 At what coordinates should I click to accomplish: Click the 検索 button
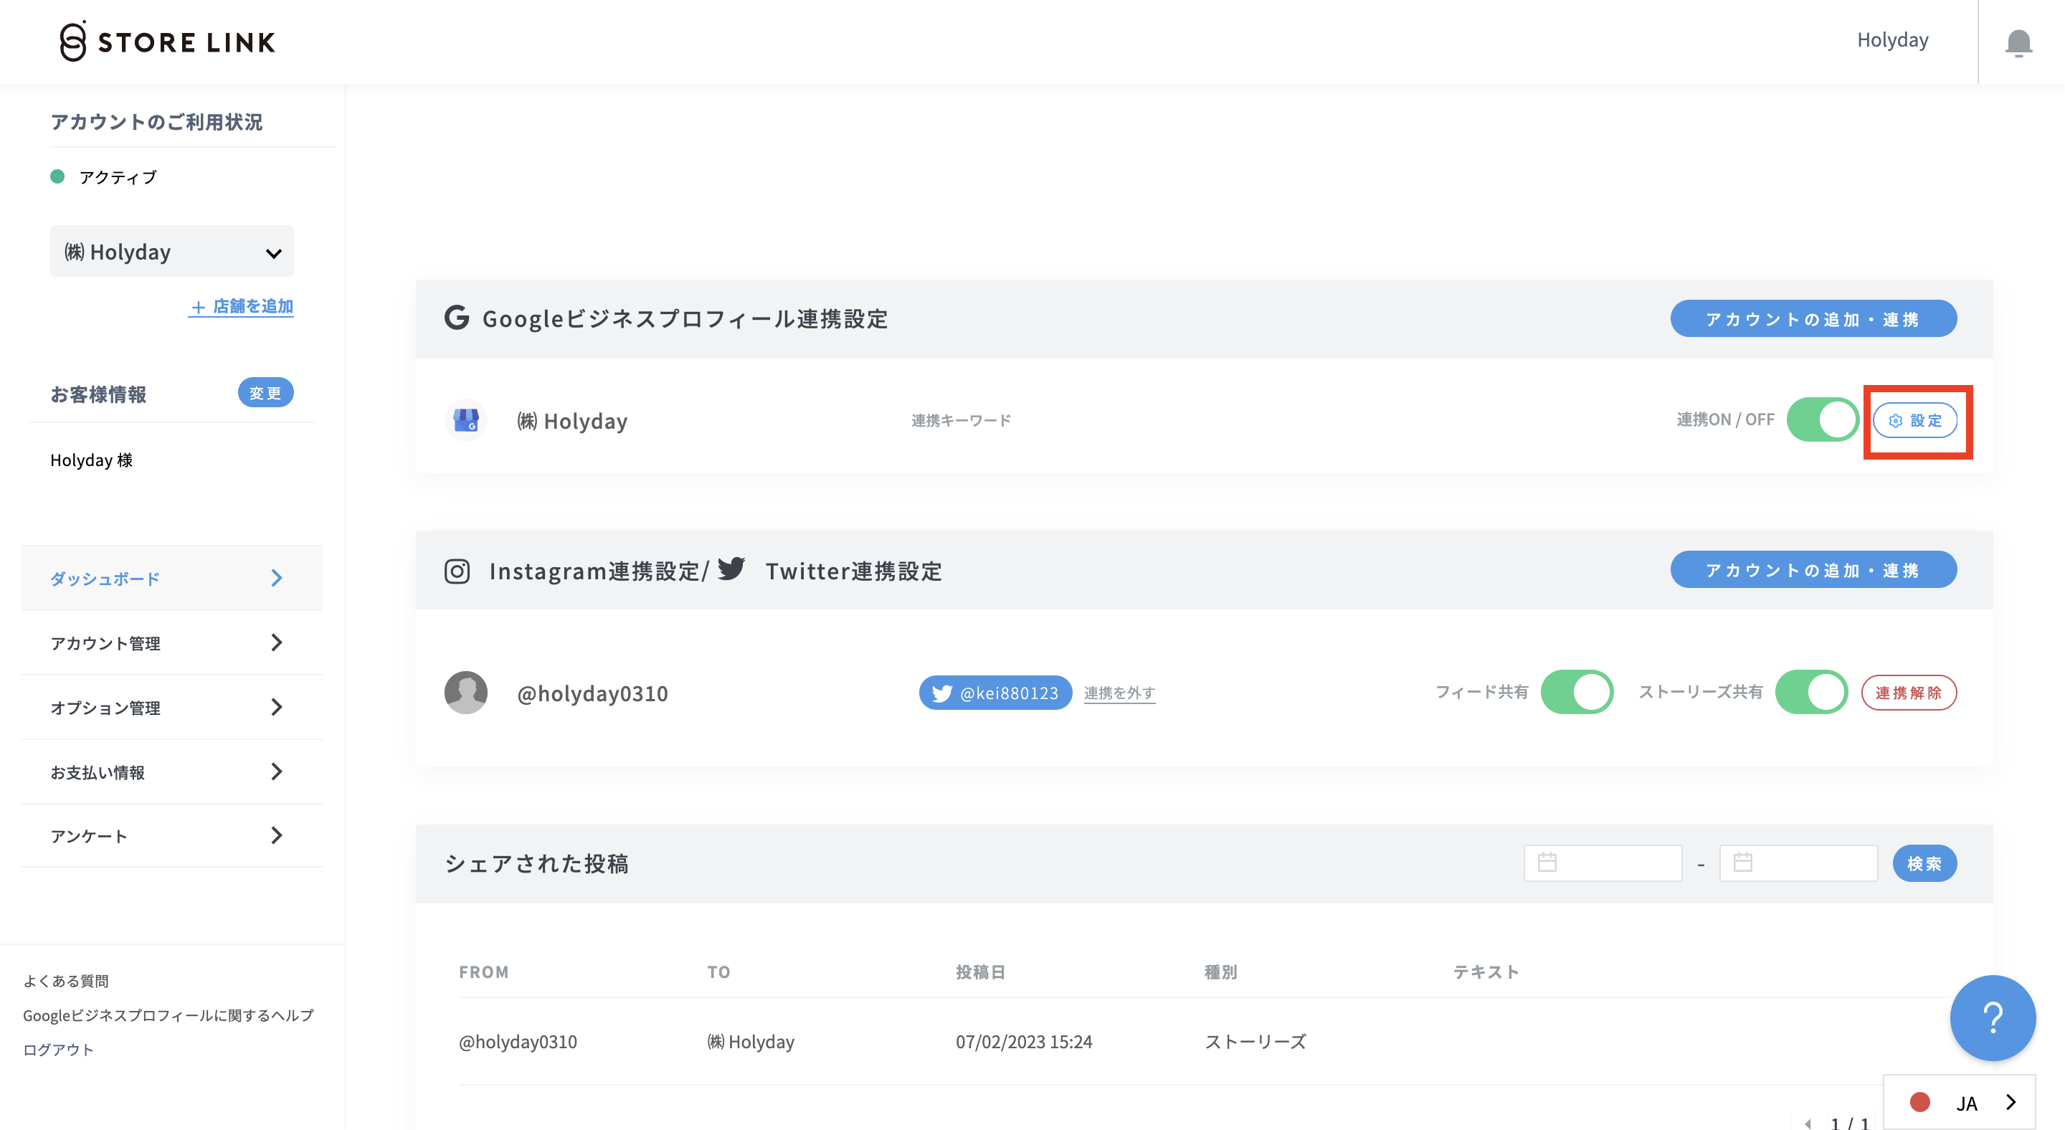(x=1924, y=863)
